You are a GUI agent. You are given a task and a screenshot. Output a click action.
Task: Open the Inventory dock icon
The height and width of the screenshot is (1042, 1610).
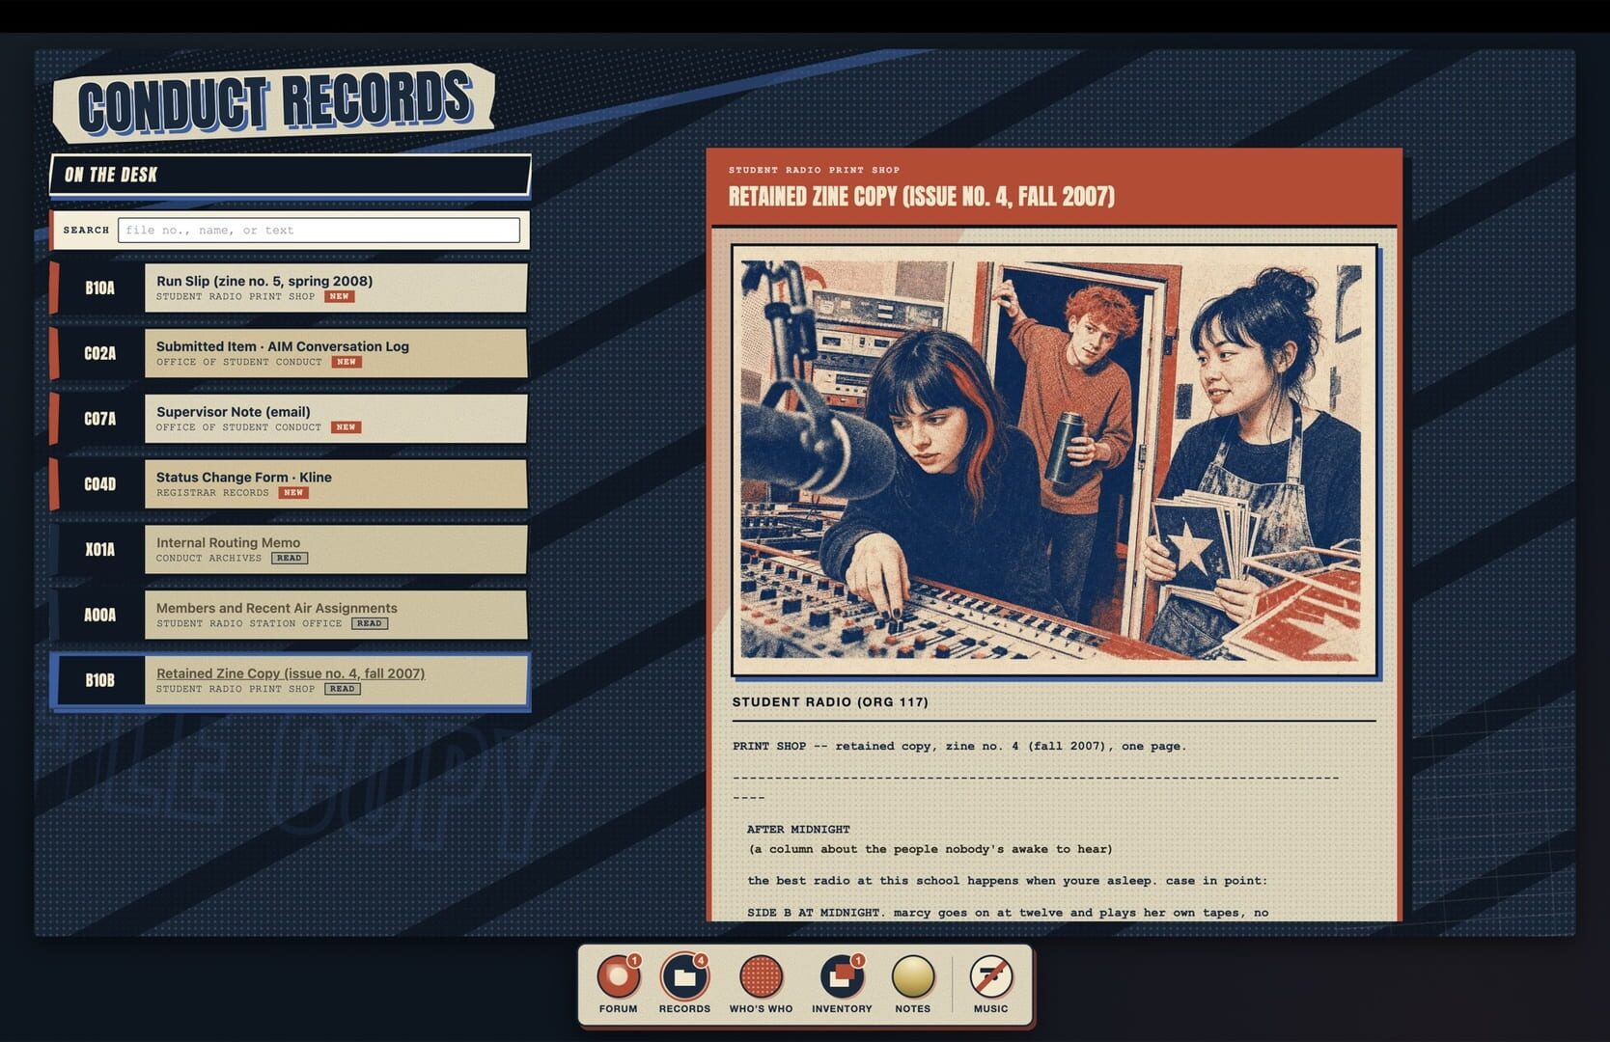(x=842, y=976)
